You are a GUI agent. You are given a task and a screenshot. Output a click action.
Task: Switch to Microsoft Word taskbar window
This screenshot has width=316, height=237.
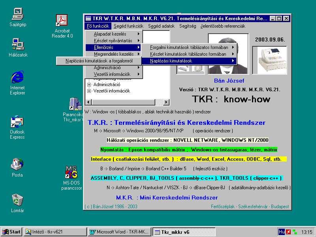120,232
